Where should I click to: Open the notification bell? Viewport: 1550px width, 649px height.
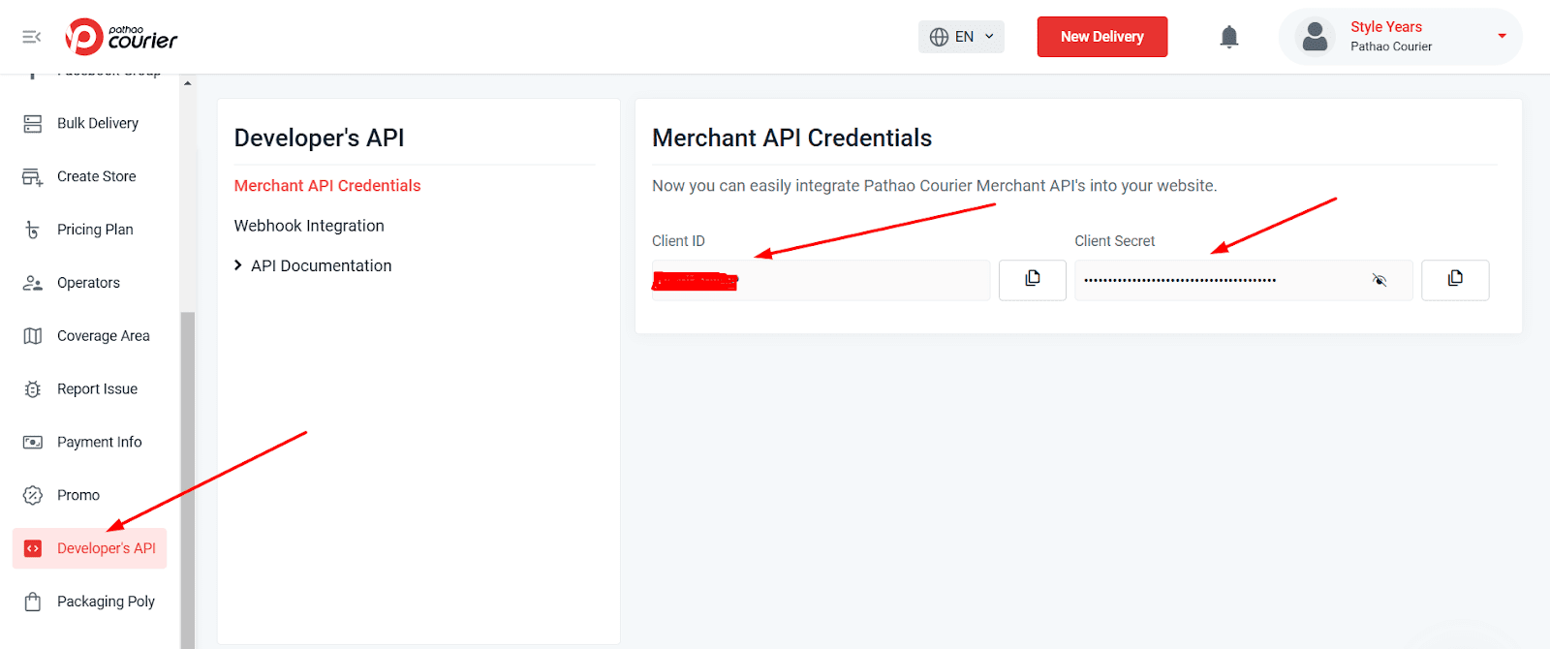(x=1229, y=37)
